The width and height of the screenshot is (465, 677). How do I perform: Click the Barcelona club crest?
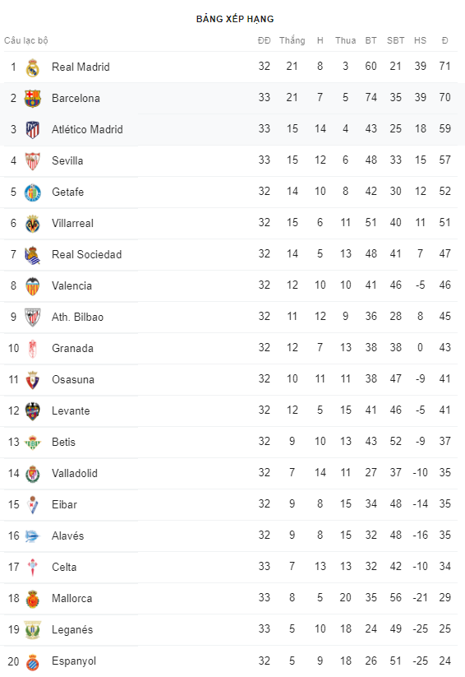[32, 99]
